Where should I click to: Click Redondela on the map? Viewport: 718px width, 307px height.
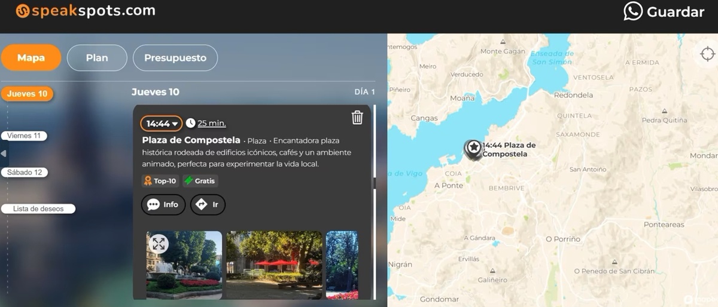(x=573, y=95)
